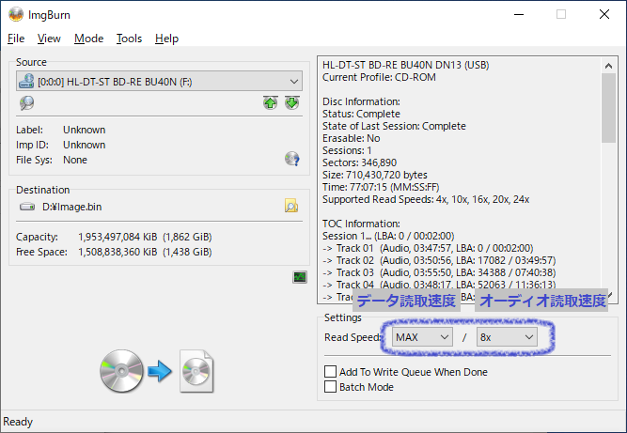
Task: Load the tray with the green down arrow
Action: pyautogui.click(x=292, y=103)
